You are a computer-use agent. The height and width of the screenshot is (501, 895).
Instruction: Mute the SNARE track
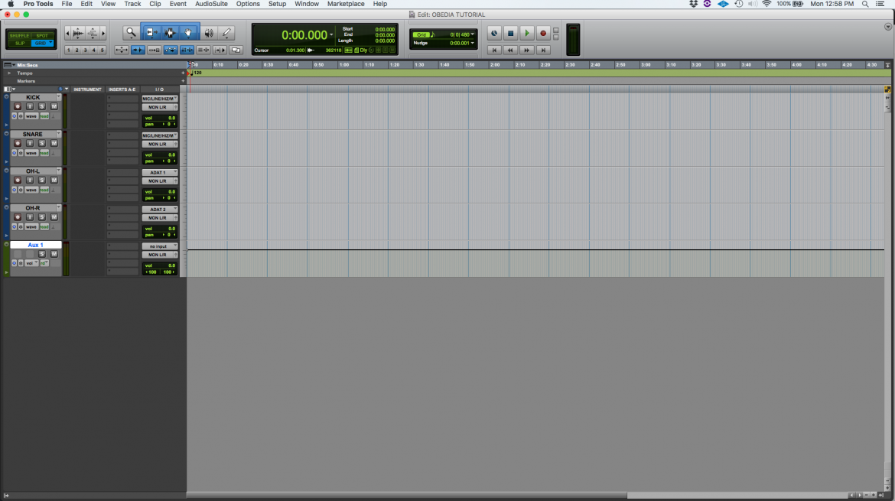55,142
